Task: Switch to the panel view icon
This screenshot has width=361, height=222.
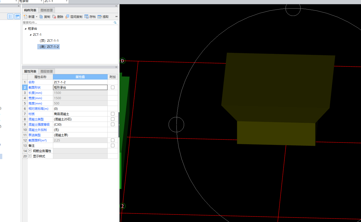Action: [x=17, y=16]
